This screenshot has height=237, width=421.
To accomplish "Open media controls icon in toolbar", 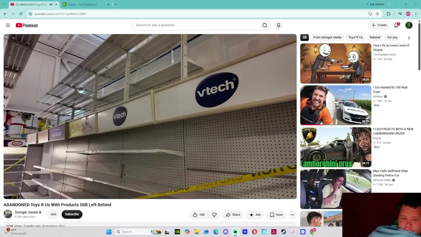I will point(400,14).
